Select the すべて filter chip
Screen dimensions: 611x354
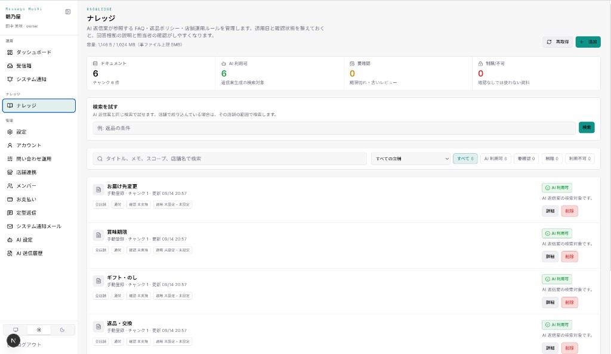click(x=465, y=159)
